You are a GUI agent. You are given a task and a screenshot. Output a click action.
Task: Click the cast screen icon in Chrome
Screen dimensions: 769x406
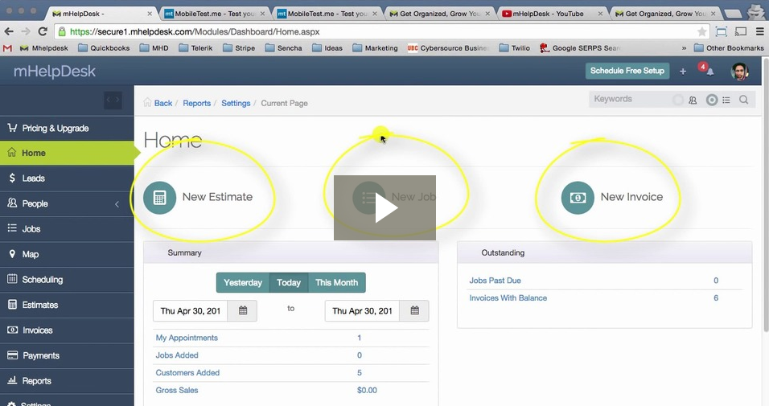click(741, 31)
